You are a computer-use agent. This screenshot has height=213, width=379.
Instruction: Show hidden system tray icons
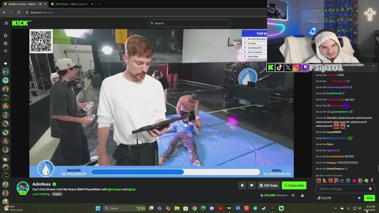[335, 208]
